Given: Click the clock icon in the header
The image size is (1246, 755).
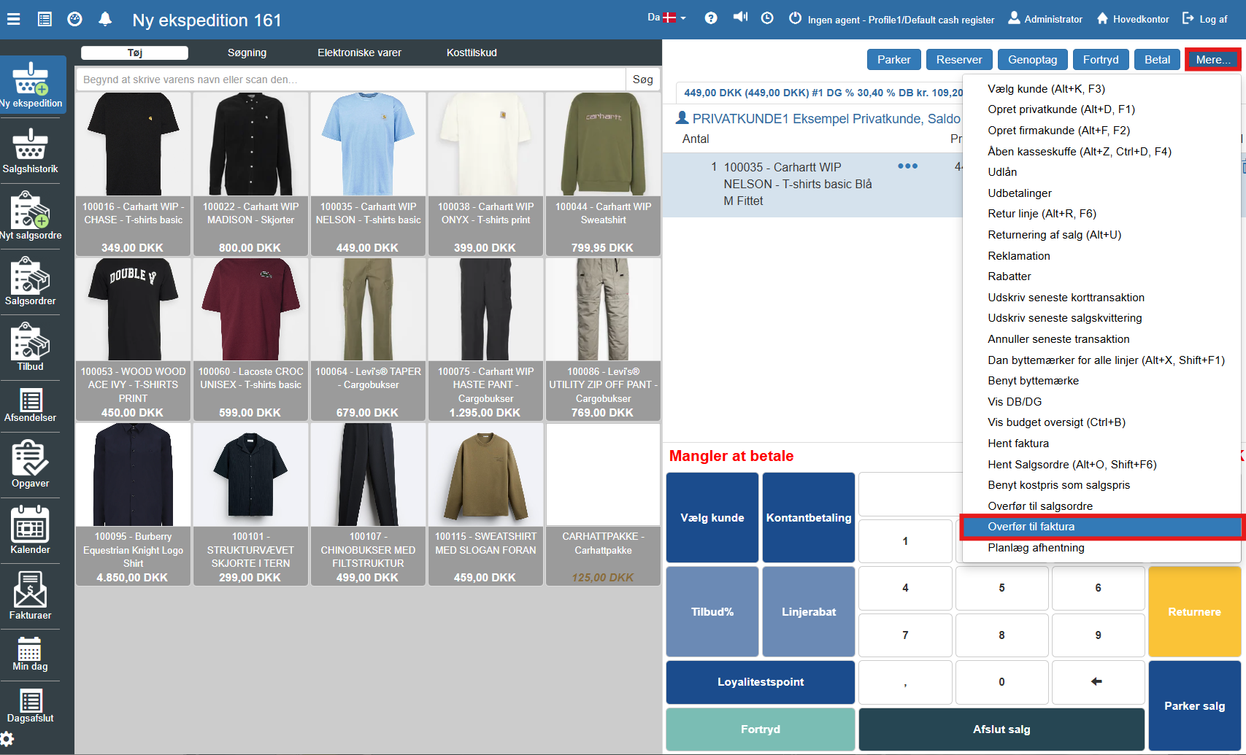Looking at the screenshot, I should click(767, 18).
